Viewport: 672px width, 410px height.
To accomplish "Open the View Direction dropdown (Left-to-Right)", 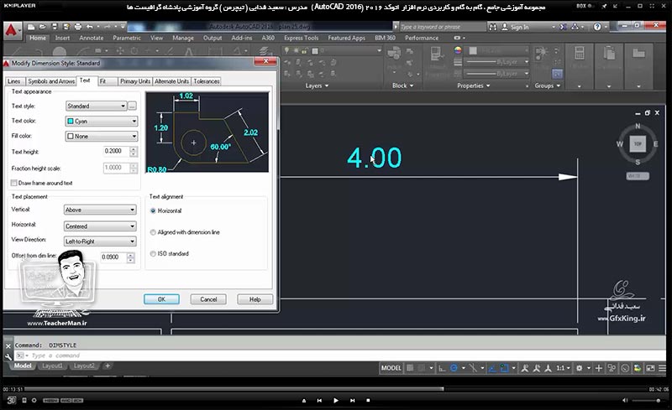I will point(100,241).
